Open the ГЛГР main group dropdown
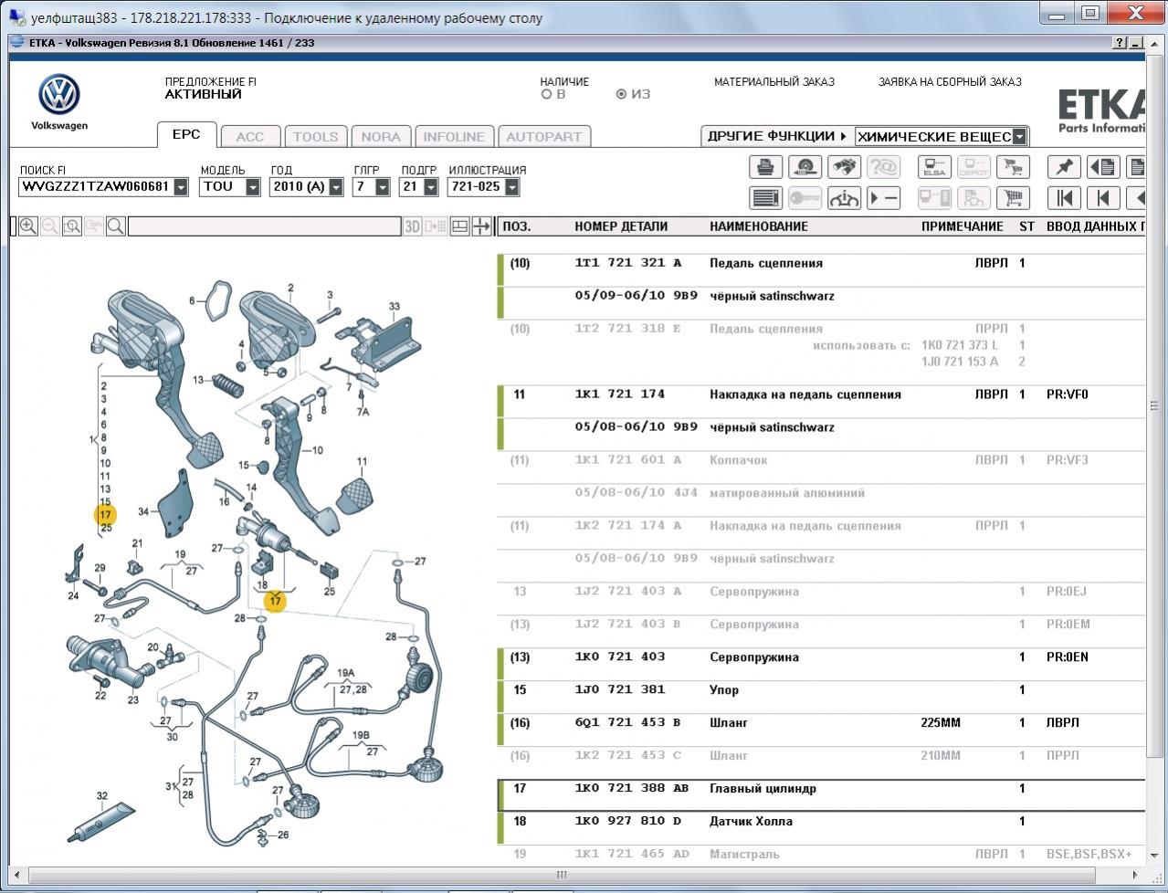Viewport: 1168px width, 893px height. [x=383, y=187]
